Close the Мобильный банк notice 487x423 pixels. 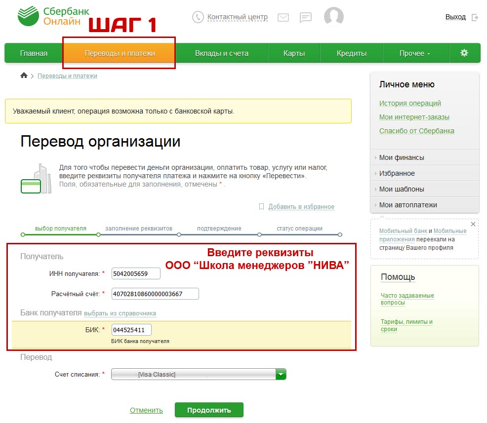click(473, 224)
